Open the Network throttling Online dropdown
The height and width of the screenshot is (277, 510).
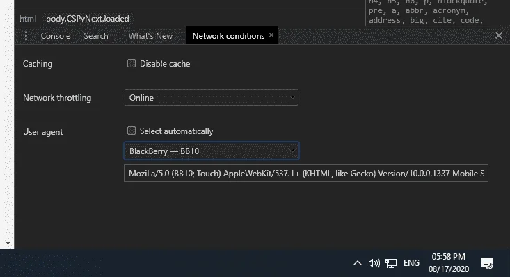pos(212,97)
